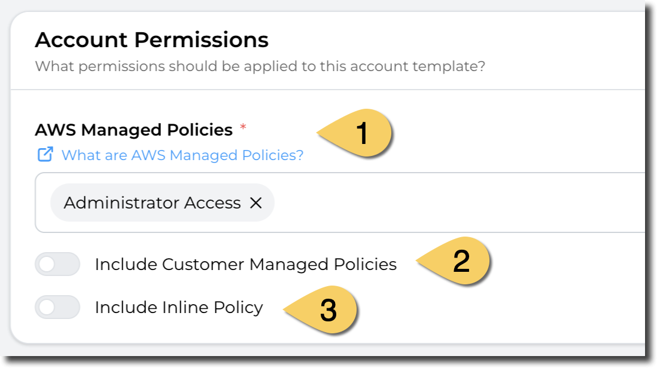Open the AWS Managed Policies selection field
This screenshot has height=368, width=657.
[455, 203]
